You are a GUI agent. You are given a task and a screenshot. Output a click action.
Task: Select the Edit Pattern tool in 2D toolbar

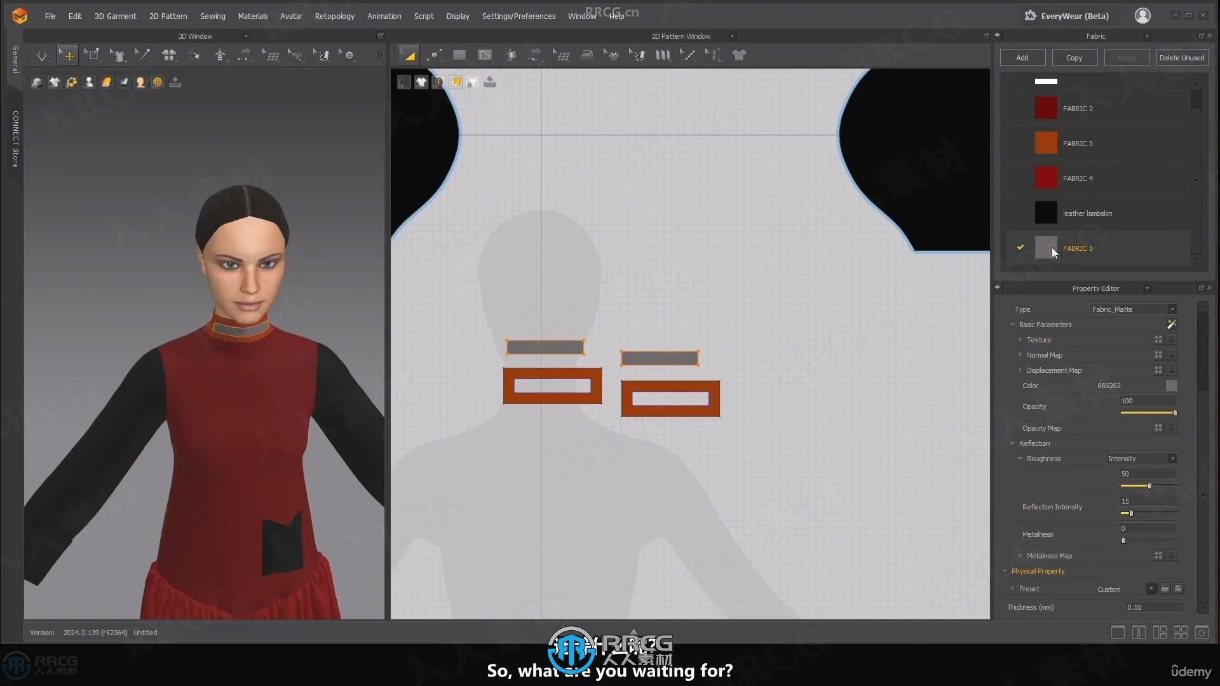[409, 56]
